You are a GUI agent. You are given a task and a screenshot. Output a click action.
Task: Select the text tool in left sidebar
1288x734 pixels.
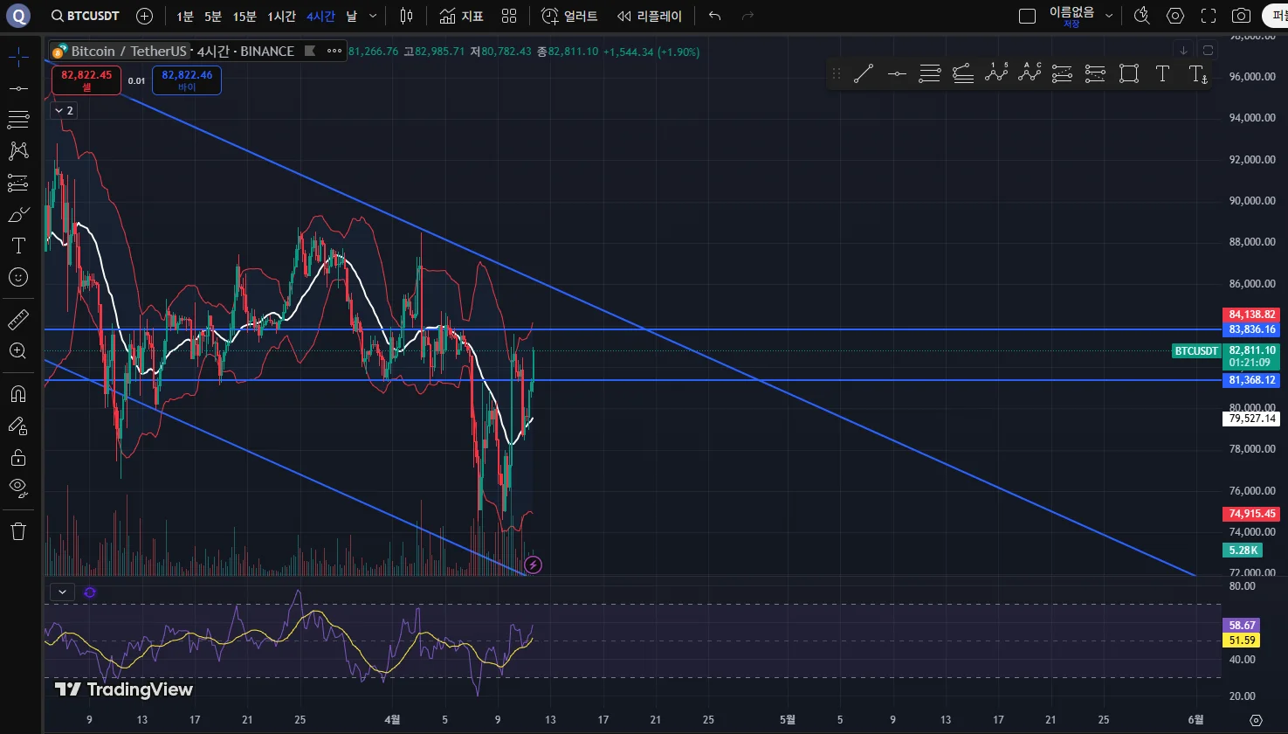click(18, 246)
